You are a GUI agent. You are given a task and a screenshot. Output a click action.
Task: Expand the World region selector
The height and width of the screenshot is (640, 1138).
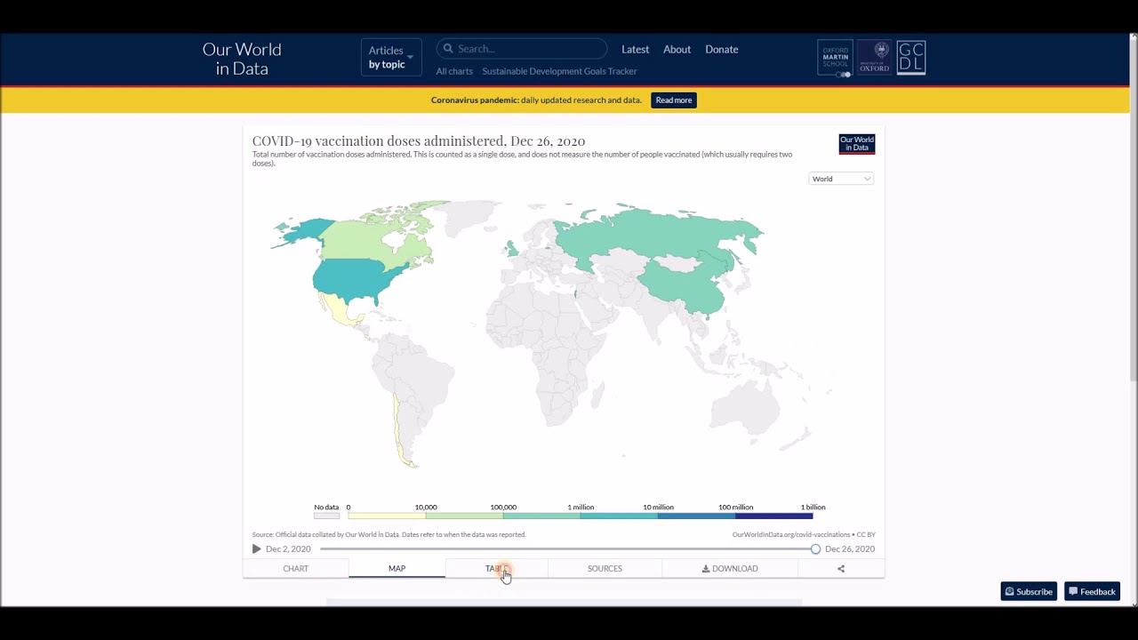pyautogui.click(x=841, y=179)
